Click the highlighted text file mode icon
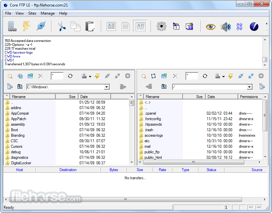Viewport: 272px width, 213px height. point(140,27)
